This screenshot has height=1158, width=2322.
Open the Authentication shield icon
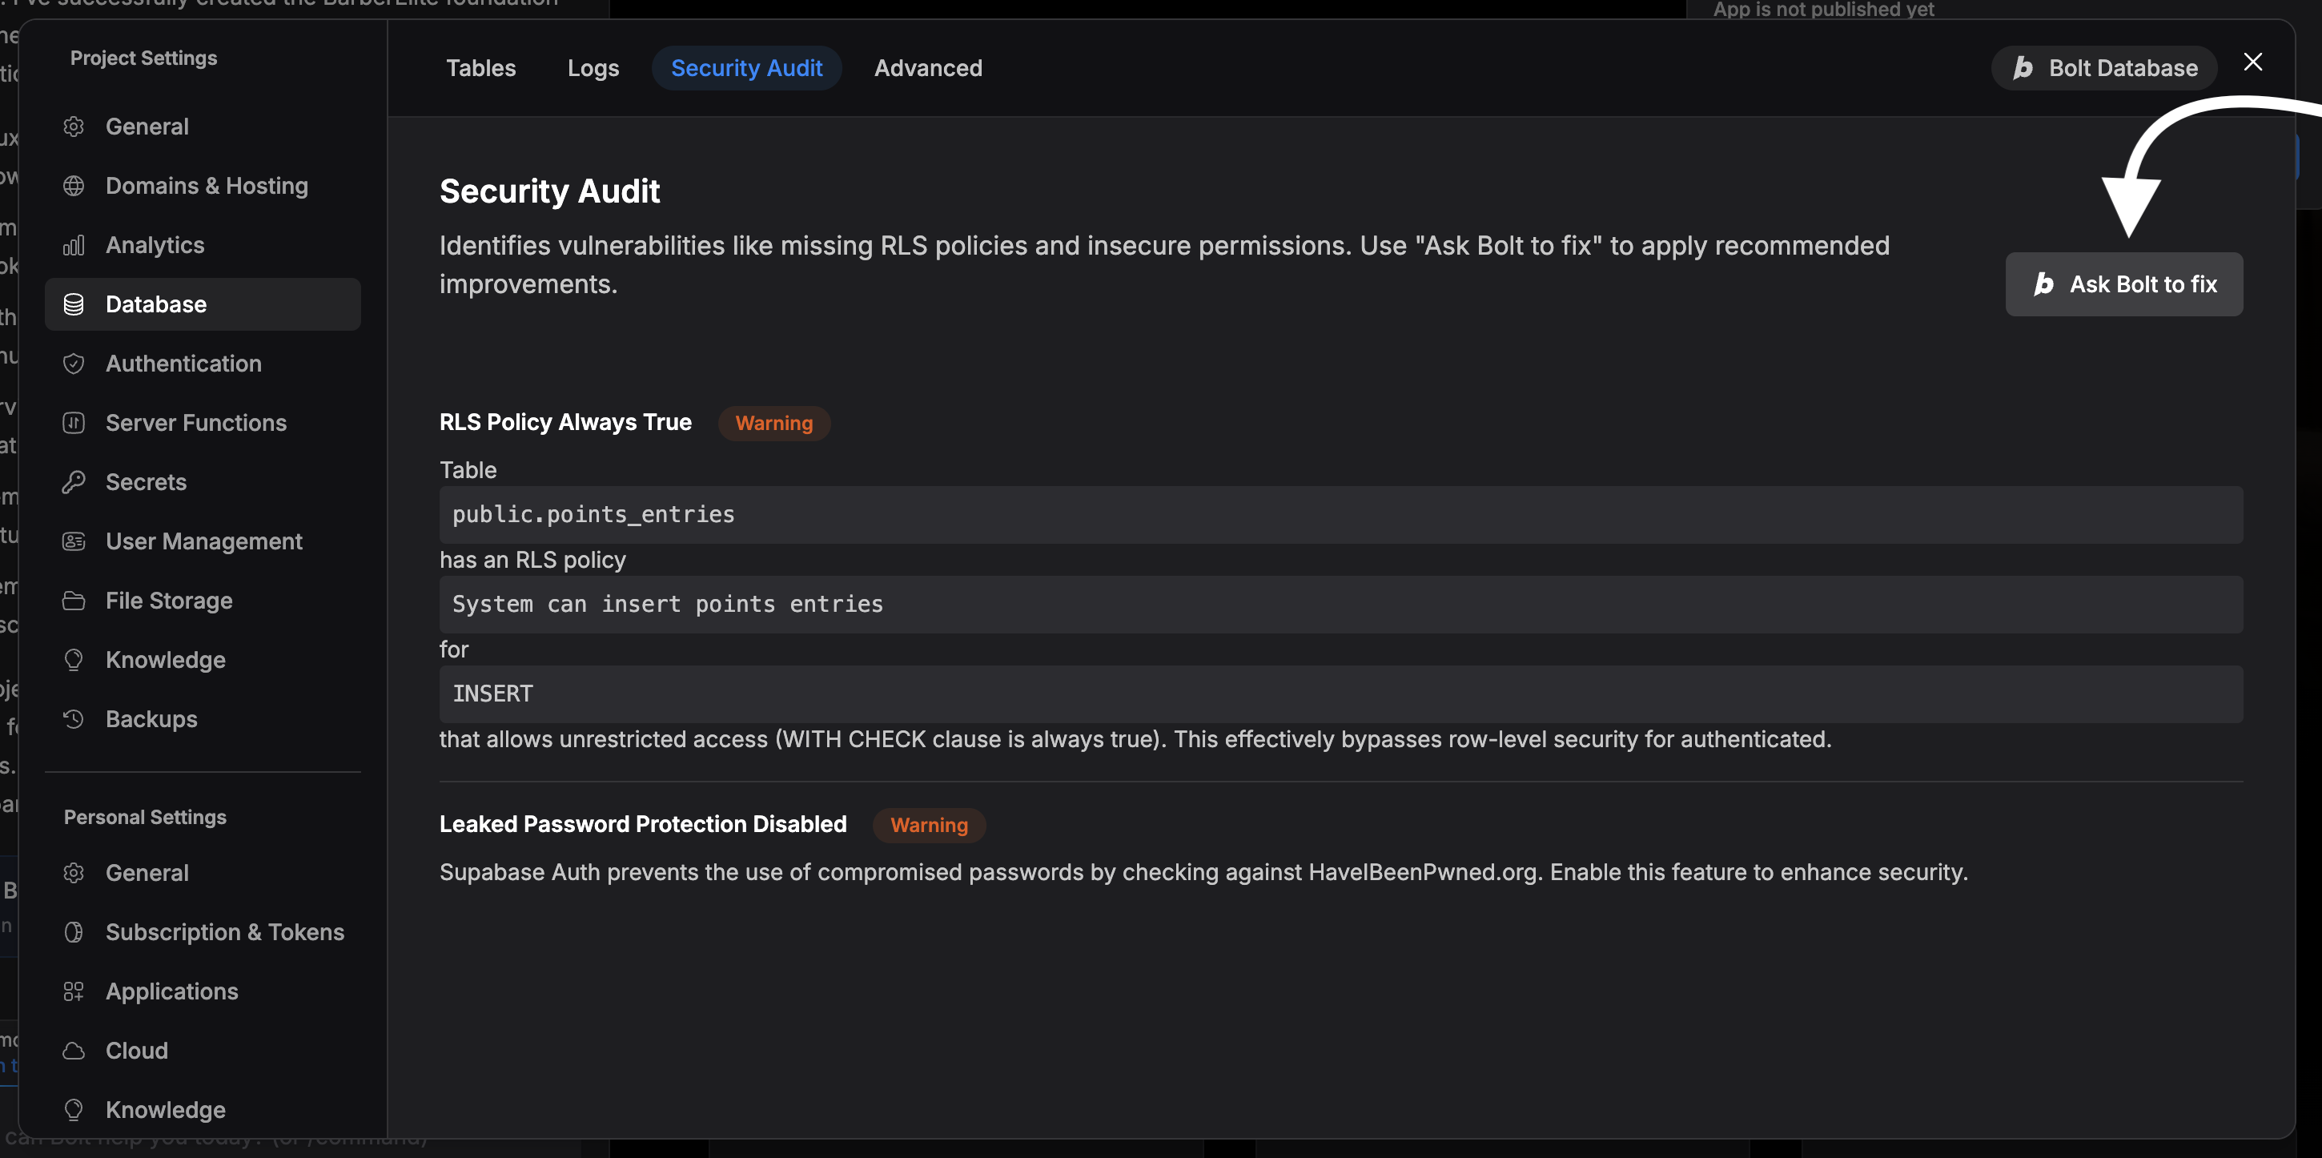[x=74, y=364]
